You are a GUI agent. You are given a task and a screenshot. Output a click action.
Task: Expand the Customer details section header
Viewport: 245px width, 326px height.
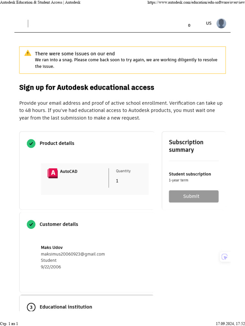[59, 224]
